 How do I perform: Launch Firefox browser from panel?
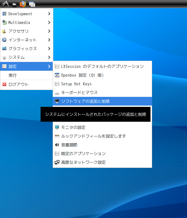tap(22, 4)
